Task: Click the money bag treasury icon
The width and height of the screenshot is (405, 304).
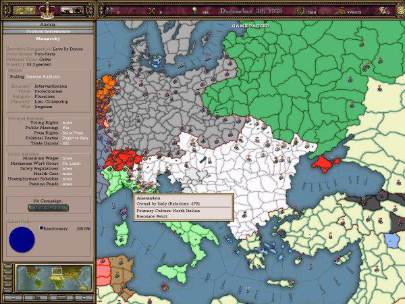Action: [x=342, y=11]
